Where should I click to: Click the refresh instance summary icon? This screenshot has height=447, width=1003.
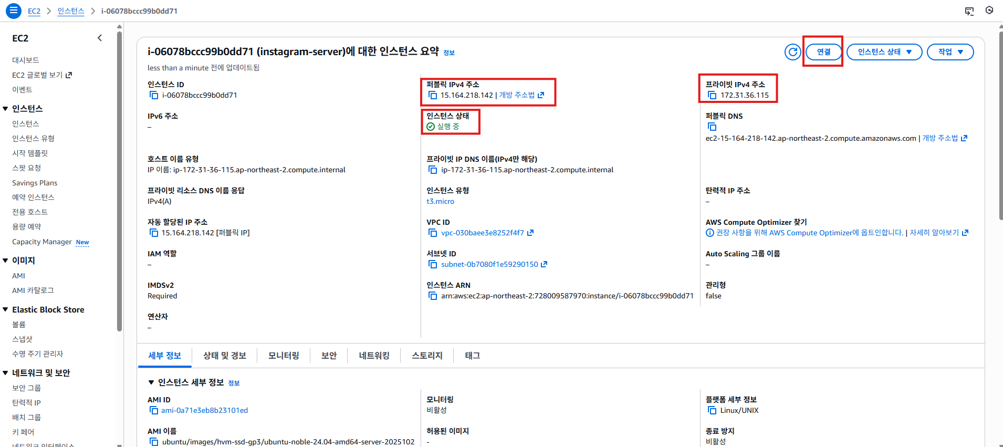(792, 52)
